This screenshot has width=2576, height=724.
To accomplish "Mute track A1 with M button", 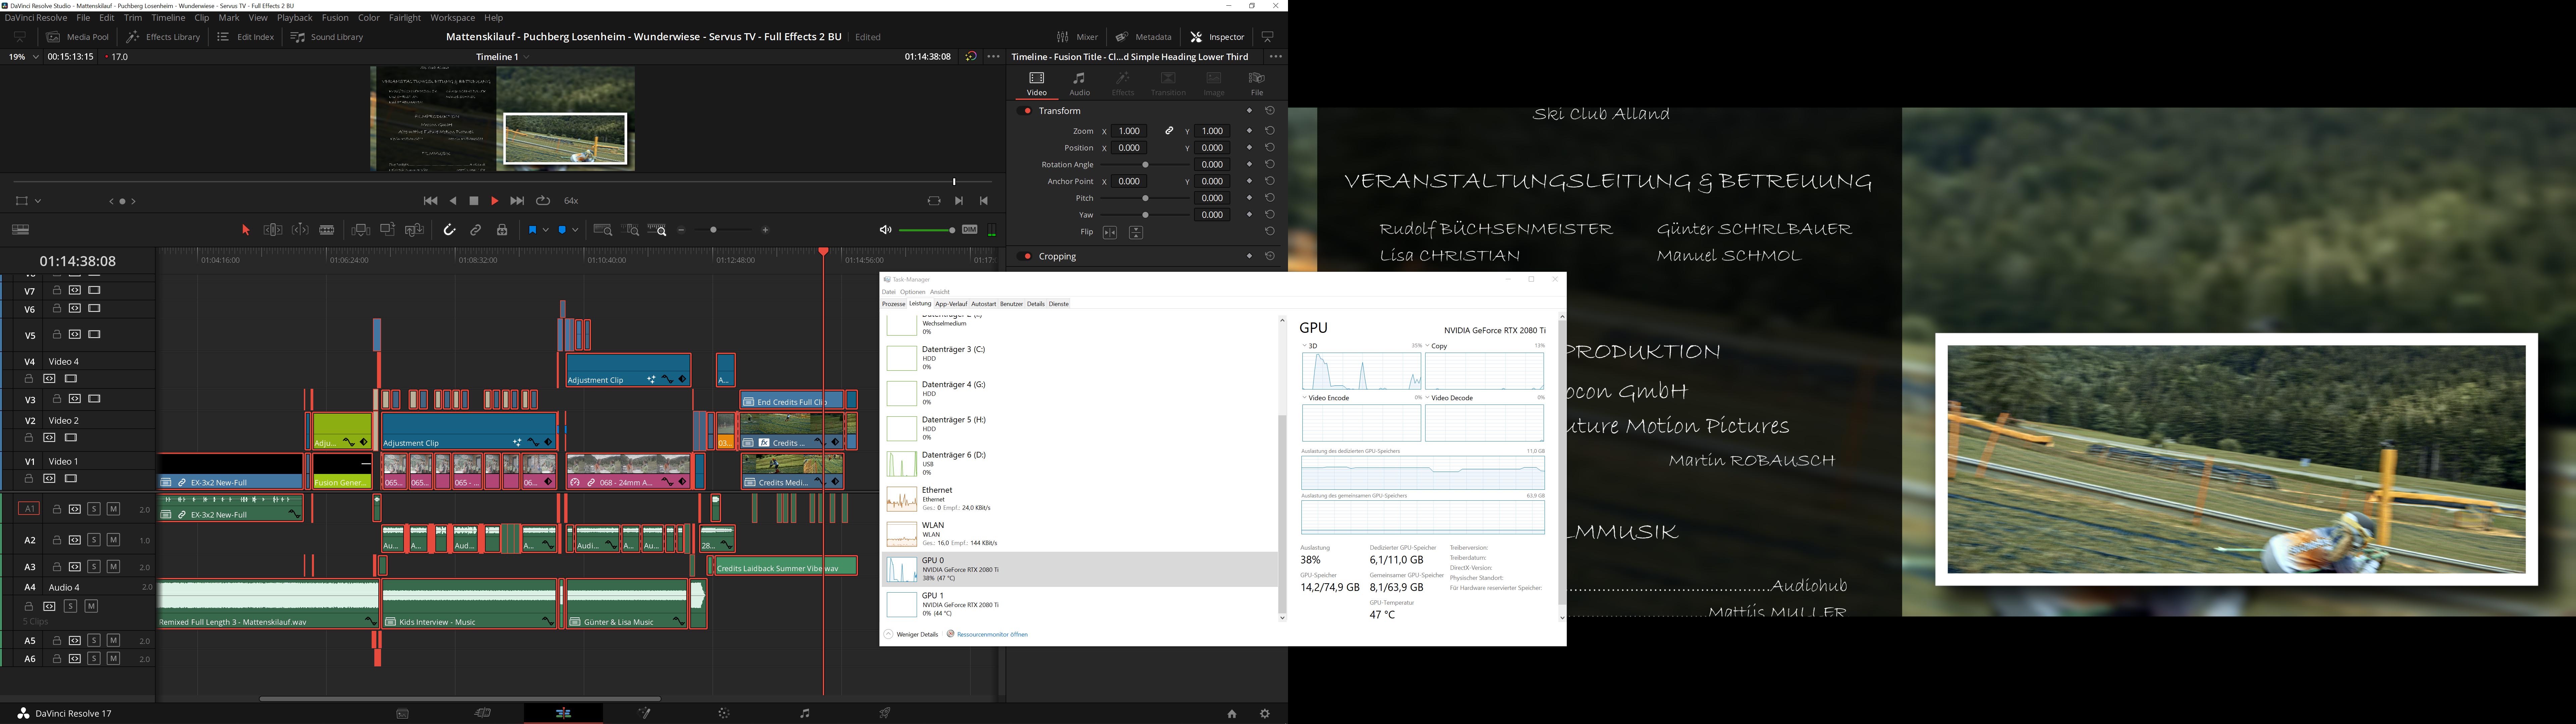I will point(113,509).
